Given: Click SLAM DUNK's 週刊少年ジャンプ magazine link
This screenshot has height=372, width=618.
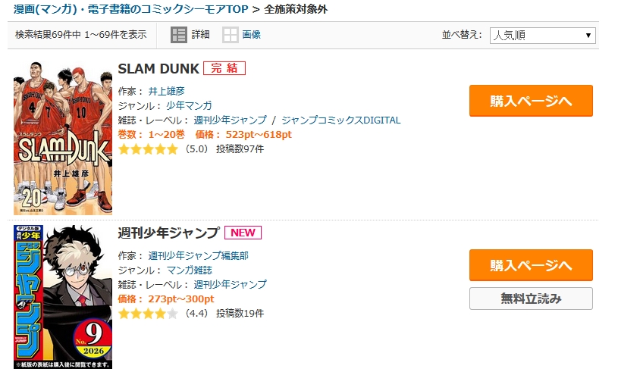Looking at the screenshot, I should (230, 120).
